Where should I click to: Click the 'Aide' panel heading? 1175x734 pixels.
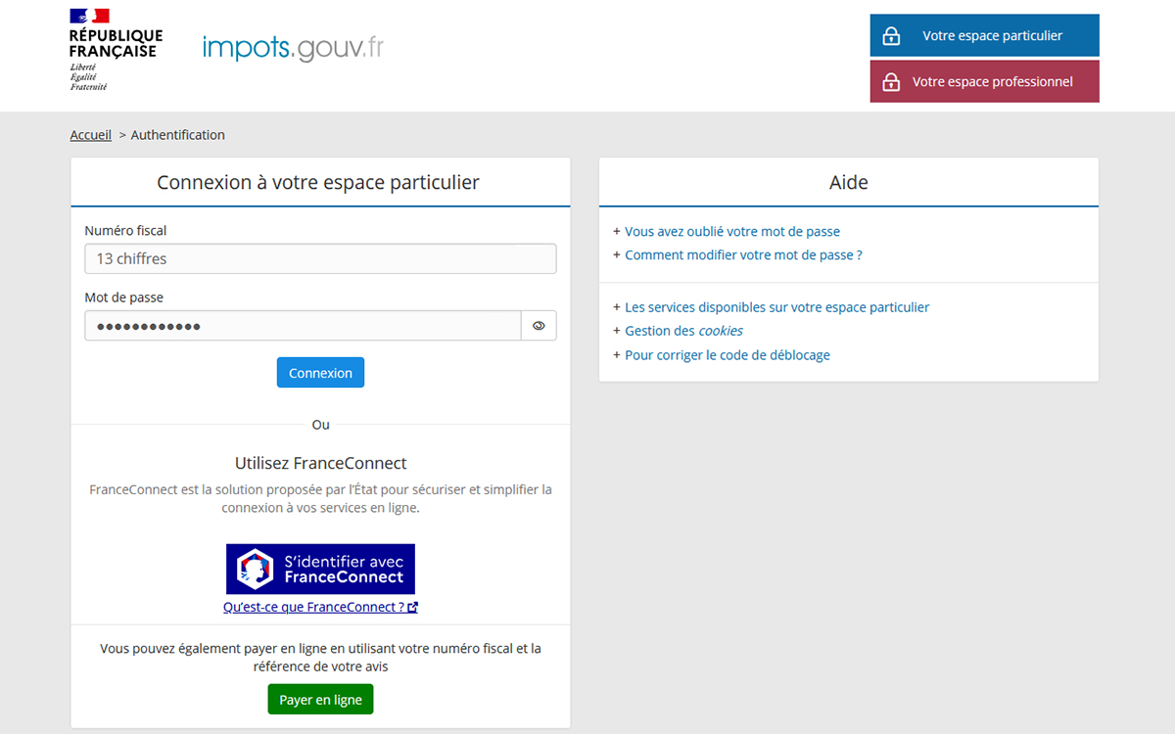click(849, 182)
